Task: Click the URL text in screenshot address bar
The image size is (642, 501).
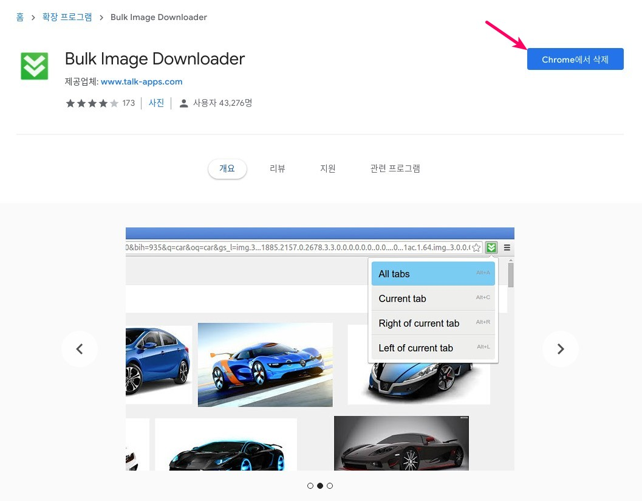Action: (298, 247)
